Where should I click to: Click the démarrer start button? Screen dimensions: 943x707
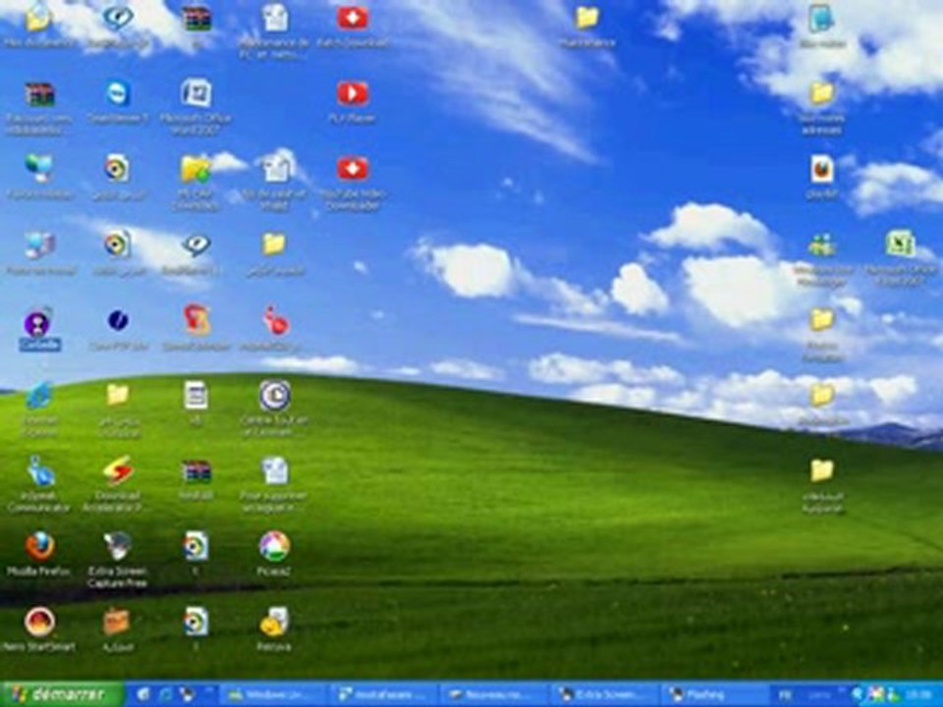click(x=63, y=694)
